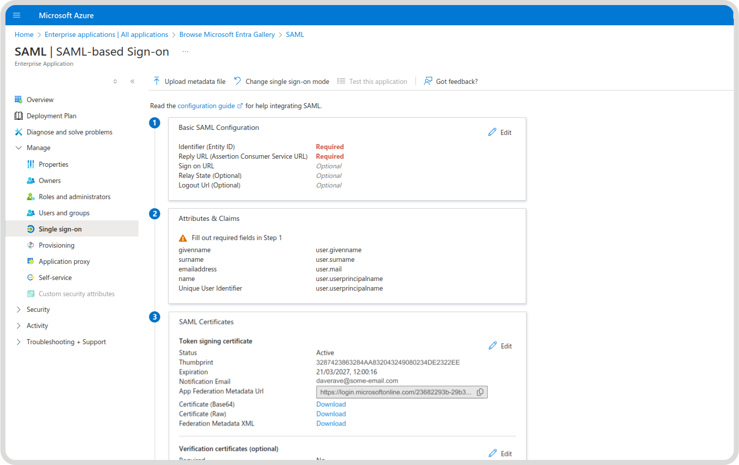The width and height of the screenshot is (739, 465).
Task: Open Deployment Plan in the sidebar
Action: (x=52, y=116)
